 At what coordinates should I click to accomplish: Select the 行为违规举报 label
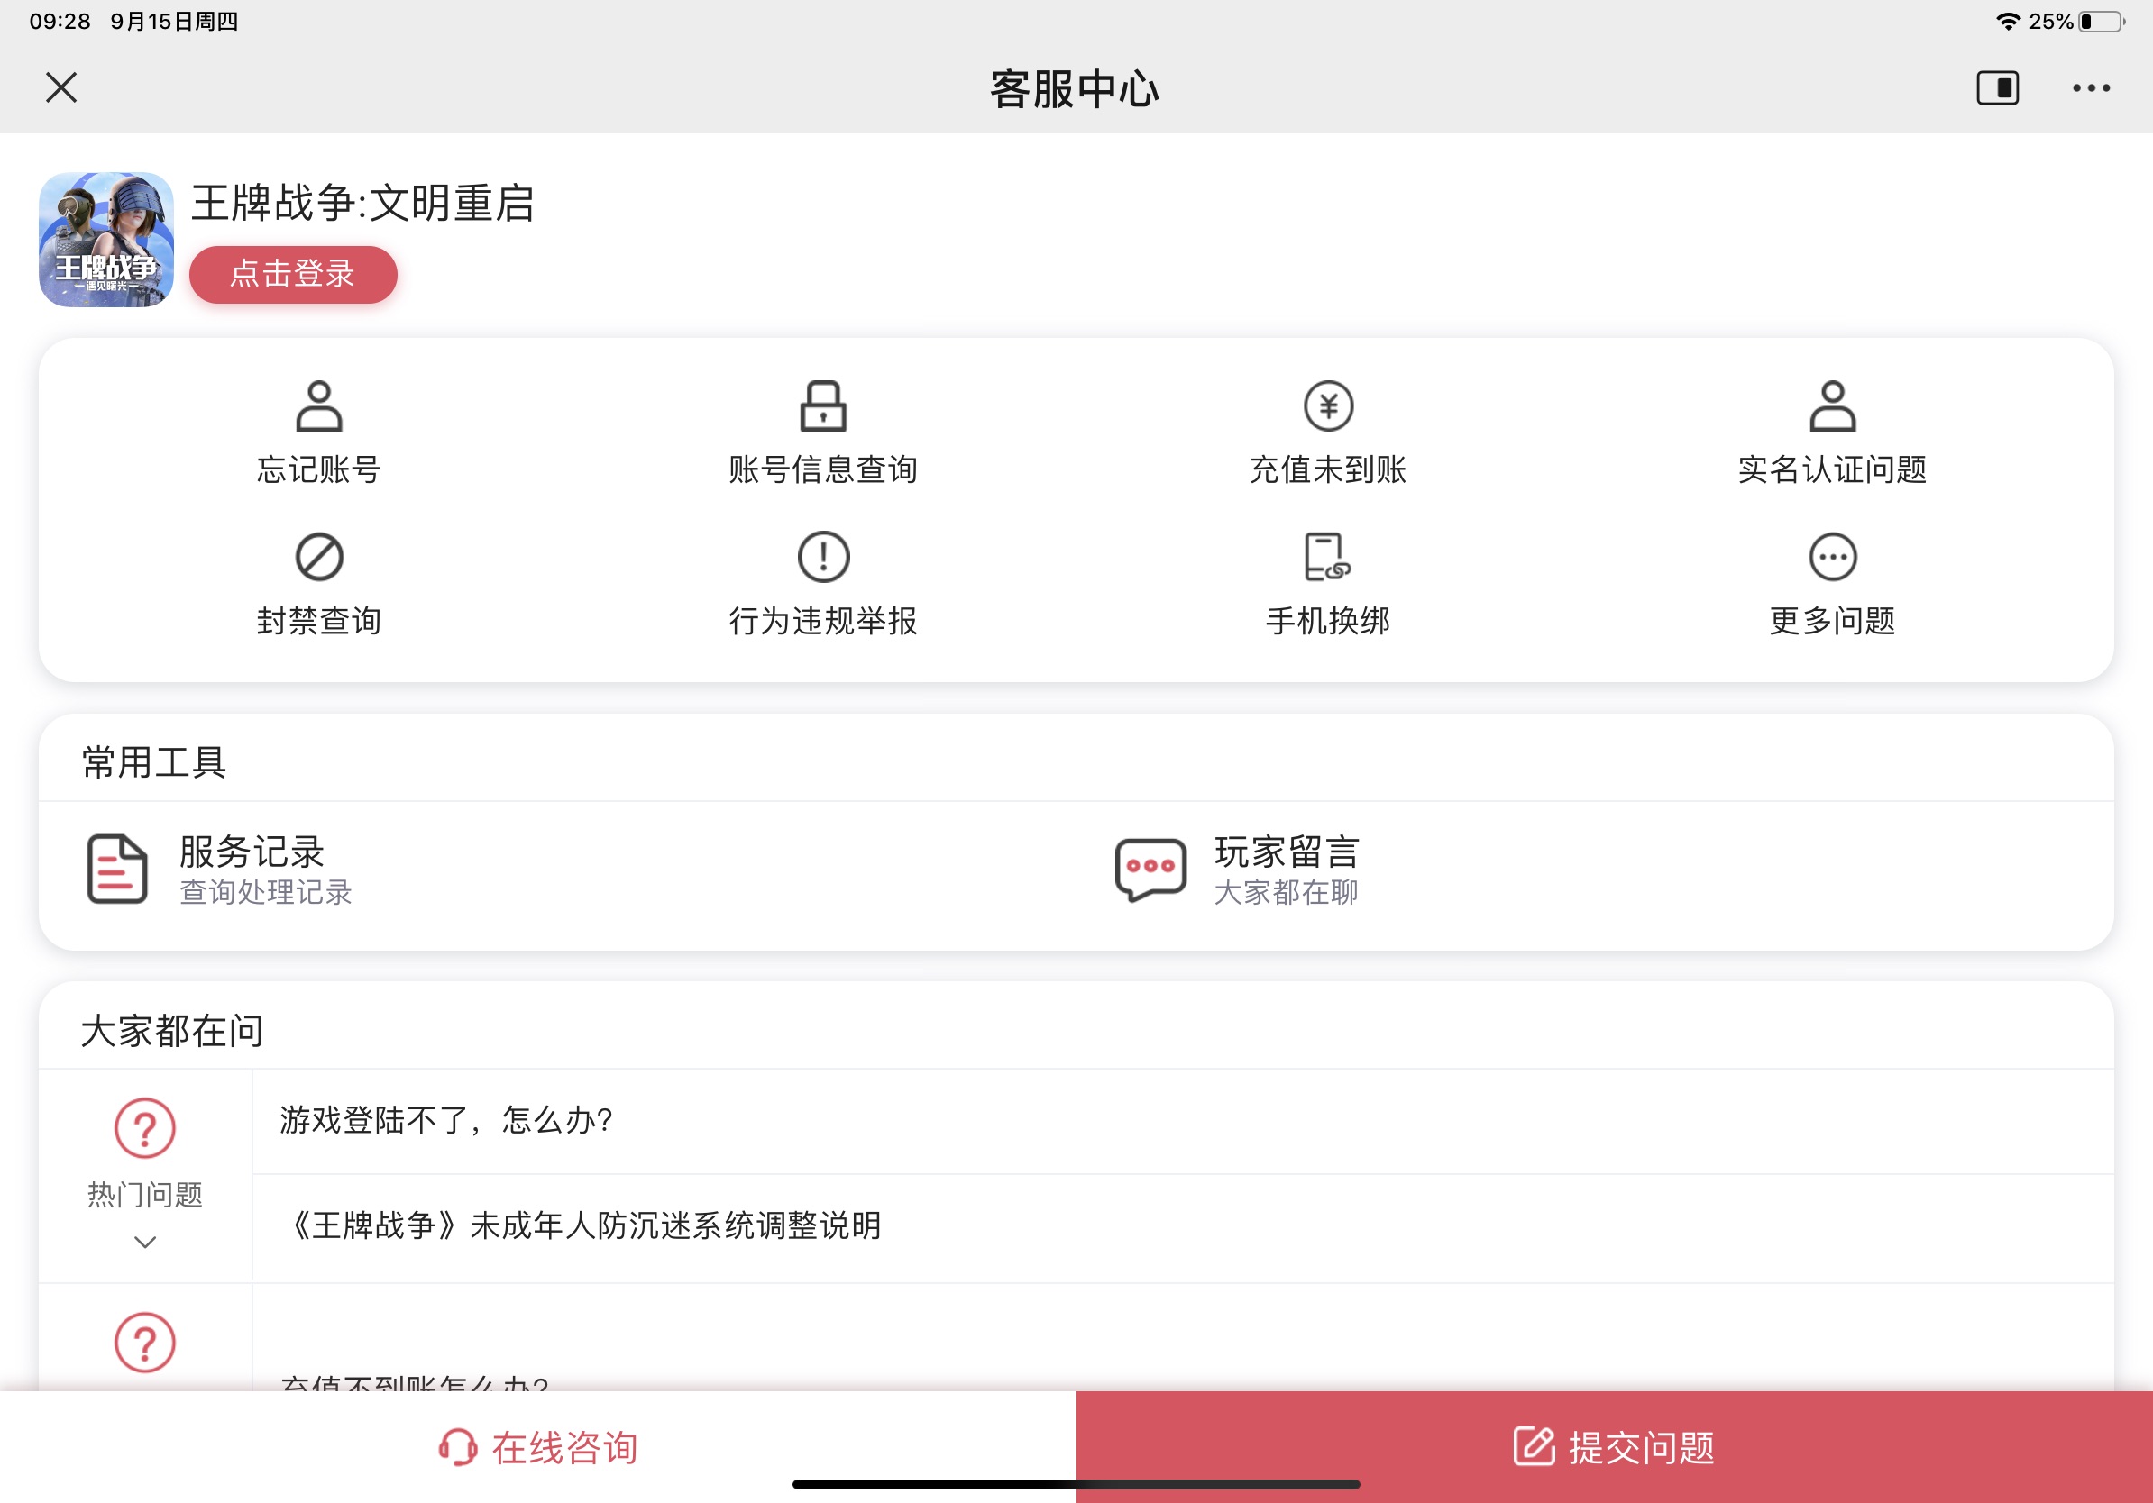[823, 621]
